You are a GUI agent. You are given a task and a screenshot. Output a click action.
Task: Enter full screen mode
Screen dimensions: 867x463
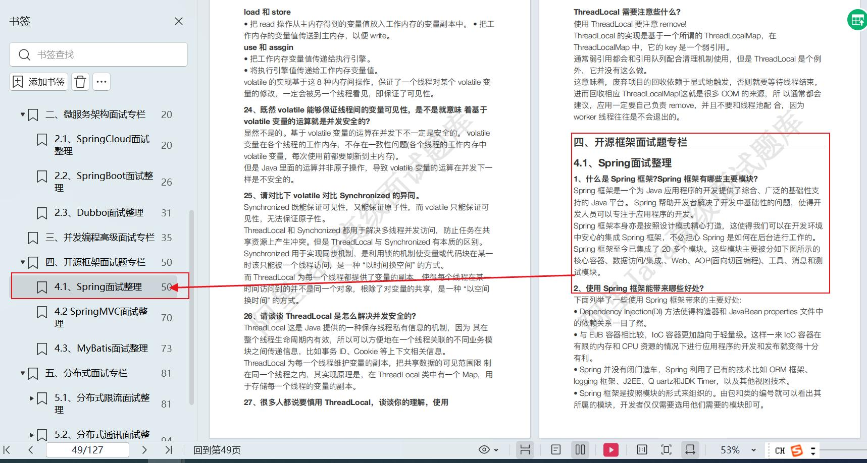coord(666,449)
